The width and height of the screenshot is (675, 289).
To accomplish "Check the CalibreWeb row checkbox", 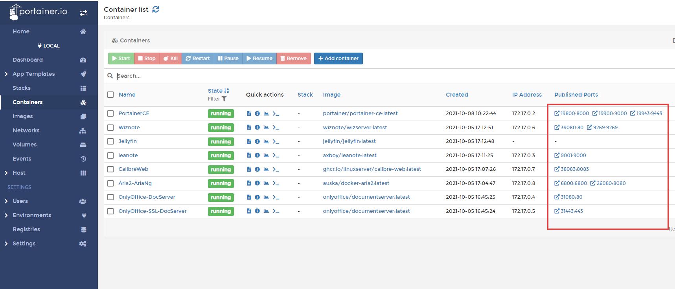I will 110,169.
